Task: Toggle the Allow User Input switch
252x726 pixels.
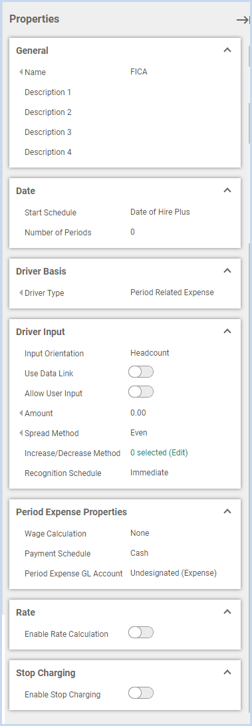Action: pos(141,392)
